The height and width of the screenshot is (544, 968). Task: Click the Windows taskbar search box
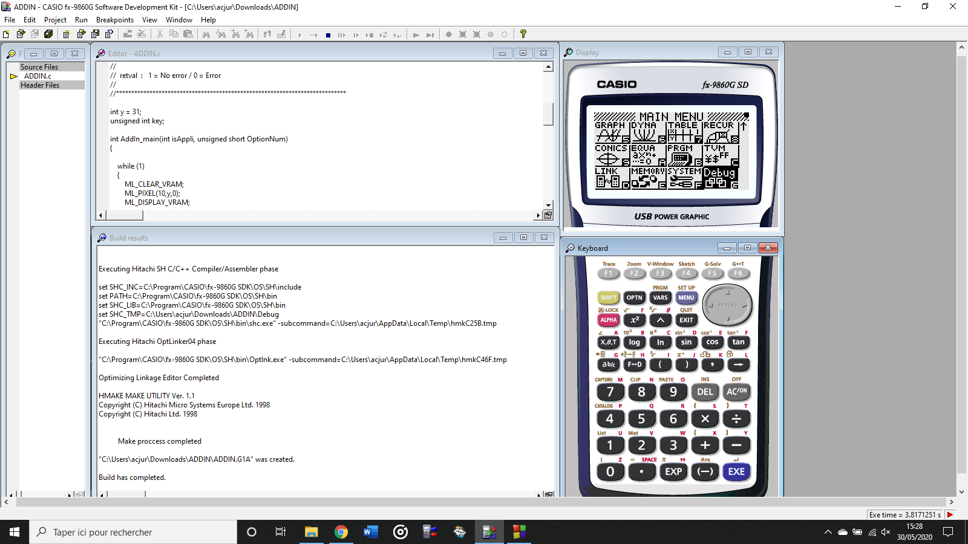[x=133, y=532]
